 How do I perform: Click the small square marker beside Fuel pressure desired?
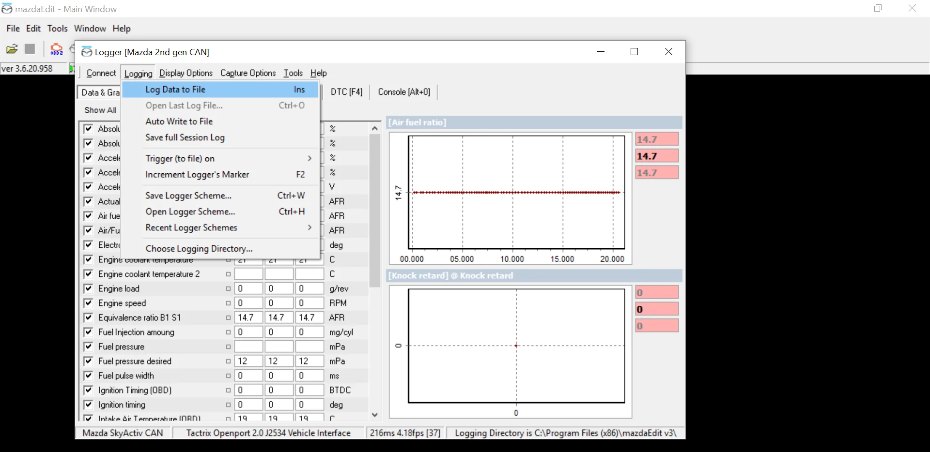tap(228, 362)
